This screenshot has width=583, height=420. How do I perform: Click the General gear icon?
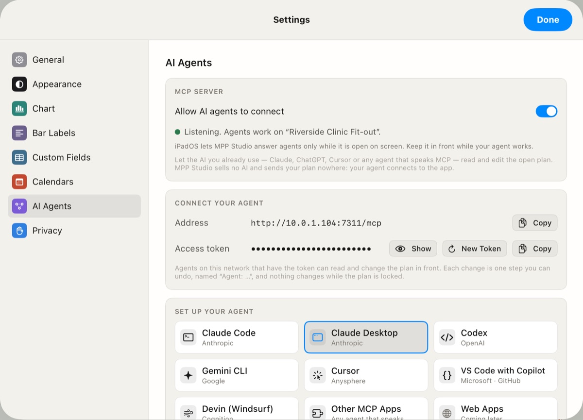(x=19, y=60)
